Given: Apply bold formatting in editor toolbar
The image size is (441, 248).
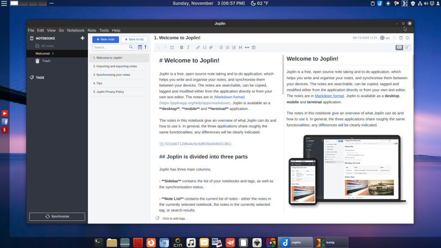Looking at the screenshot, I should (x=181, y=47).
